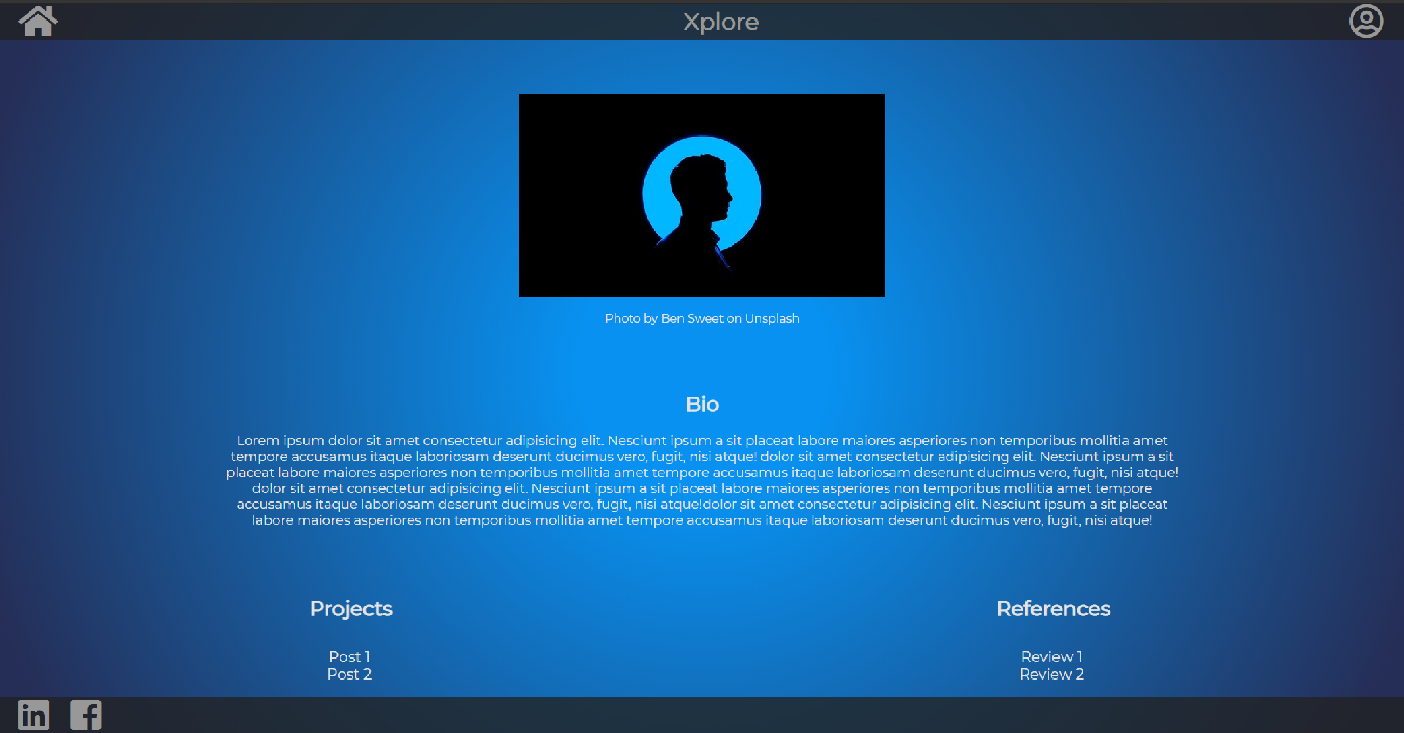
Task: Click the words 'Photo by' in the caption
Action: point(631,318)
